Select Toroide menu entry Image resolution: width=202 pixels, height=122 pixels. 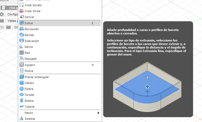pyautogui.click(x=60, y=95)
